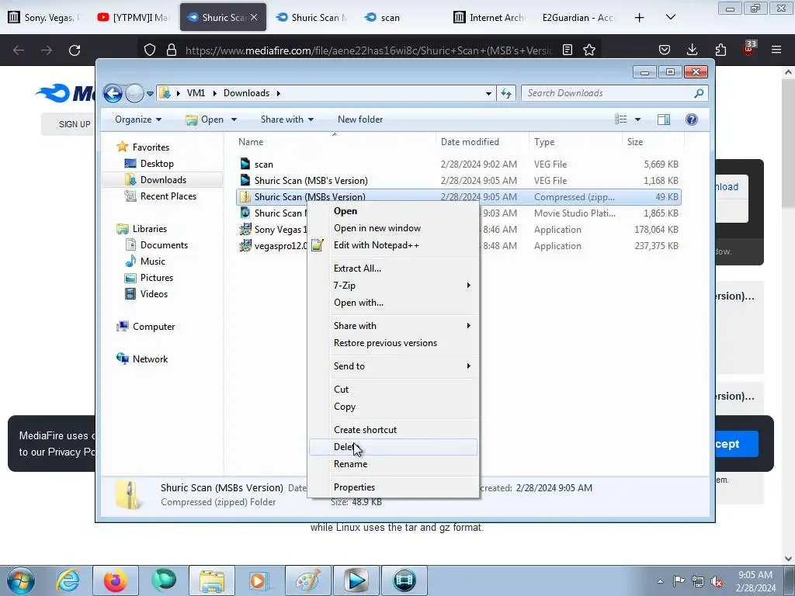Click the Firefox URL address field
Viewport: 795px width, 596px height.
pyautogui.click(x=368, y=50)
